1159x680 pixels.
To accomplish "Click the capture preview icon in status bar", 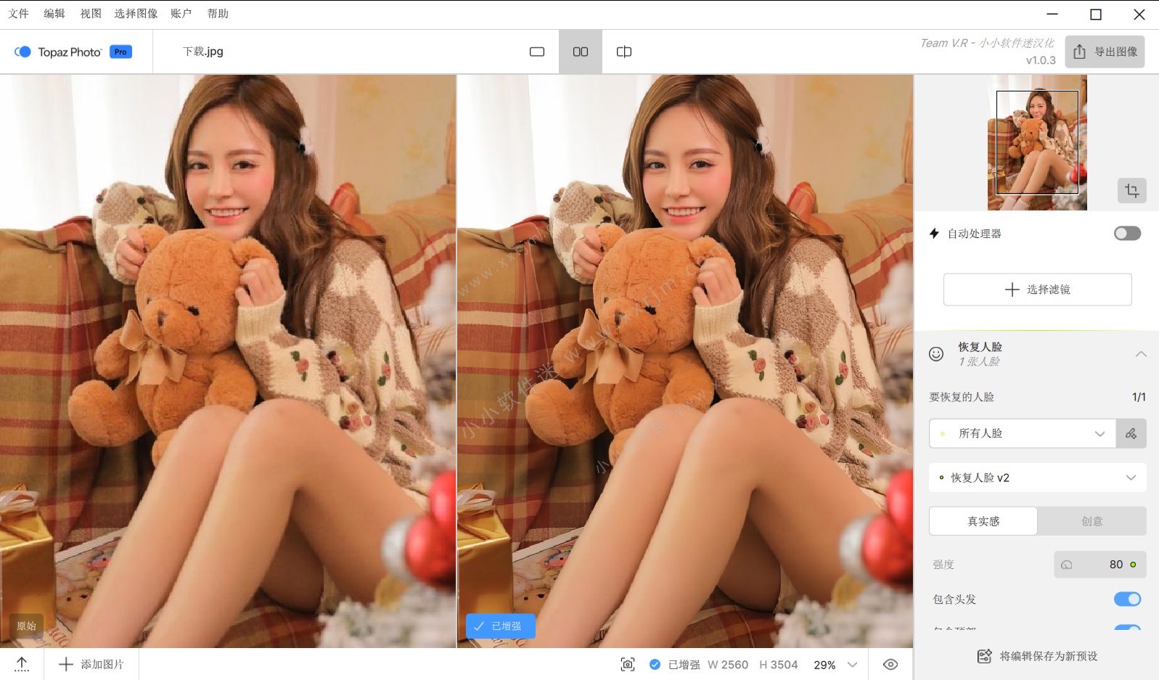I will click(628, 664).
